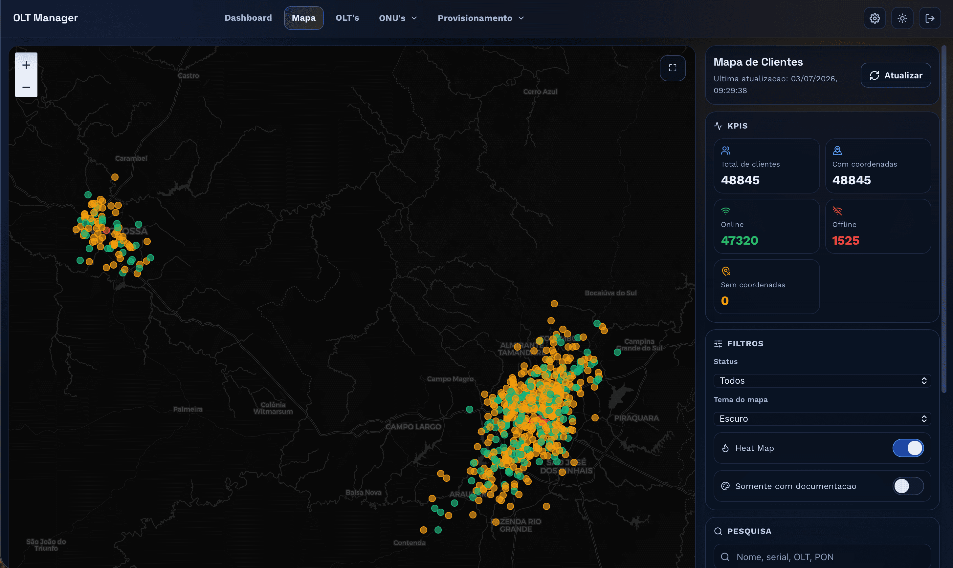Open the ONU's navigation menu
Screen dimensions: 953x568
pyautogui.click(x=398, y=18)
